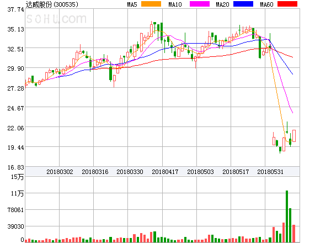Click the 22.06 price axis label
The image size is (331, 243).
tap(15, 128)
